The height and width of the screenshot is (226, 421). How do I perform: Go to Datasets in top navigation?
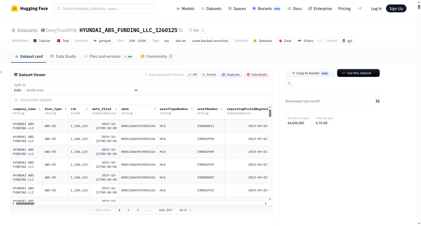click(211, 8)
